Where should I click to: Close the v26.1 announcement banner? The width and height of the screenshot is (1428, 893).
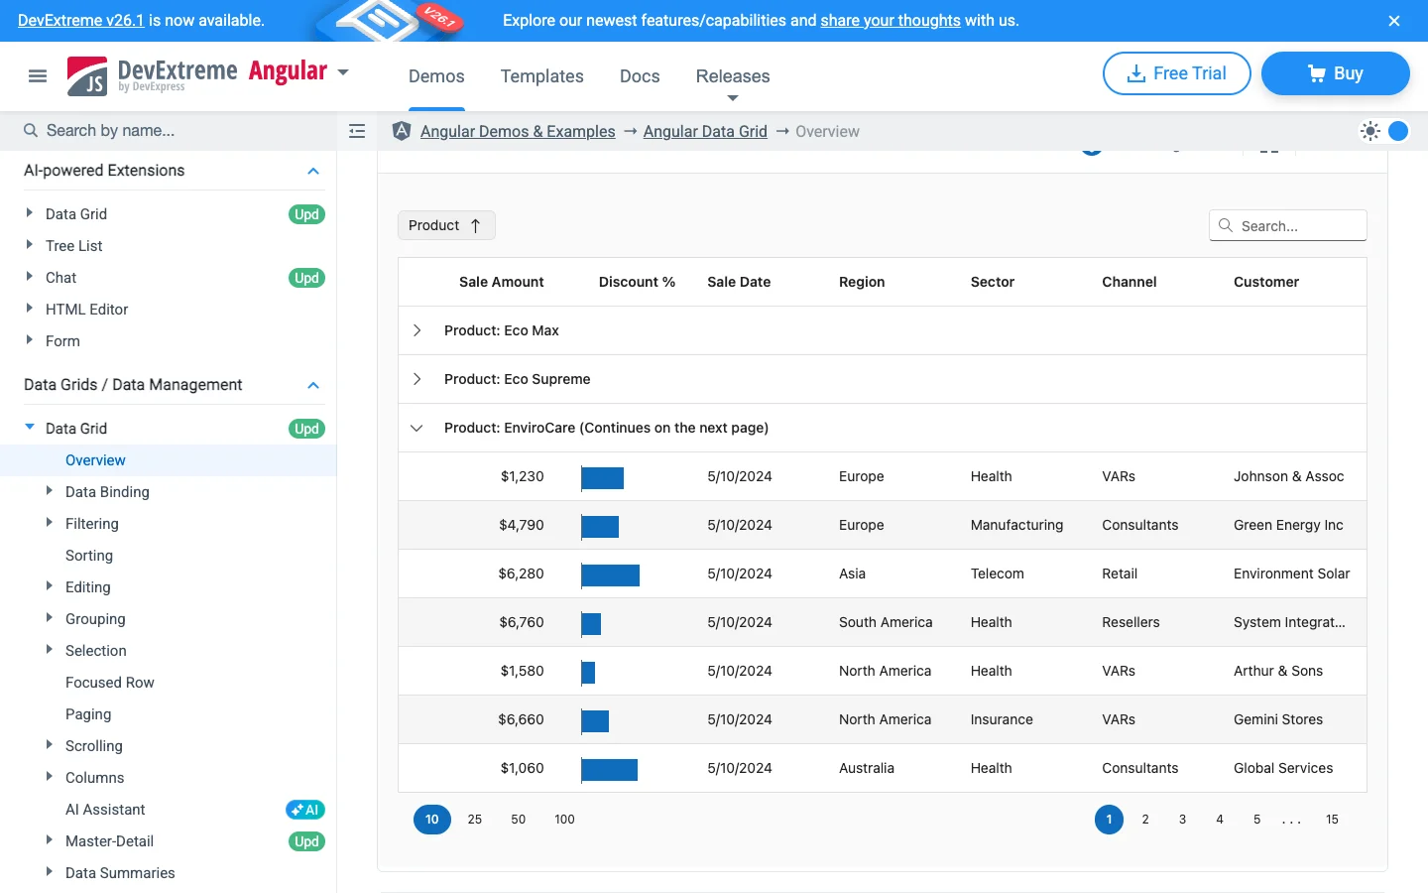coord(1394,21)
